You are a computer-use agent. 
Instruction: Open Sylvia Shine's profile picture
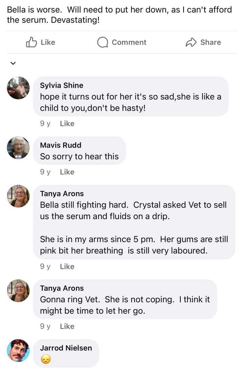point(18,88)
